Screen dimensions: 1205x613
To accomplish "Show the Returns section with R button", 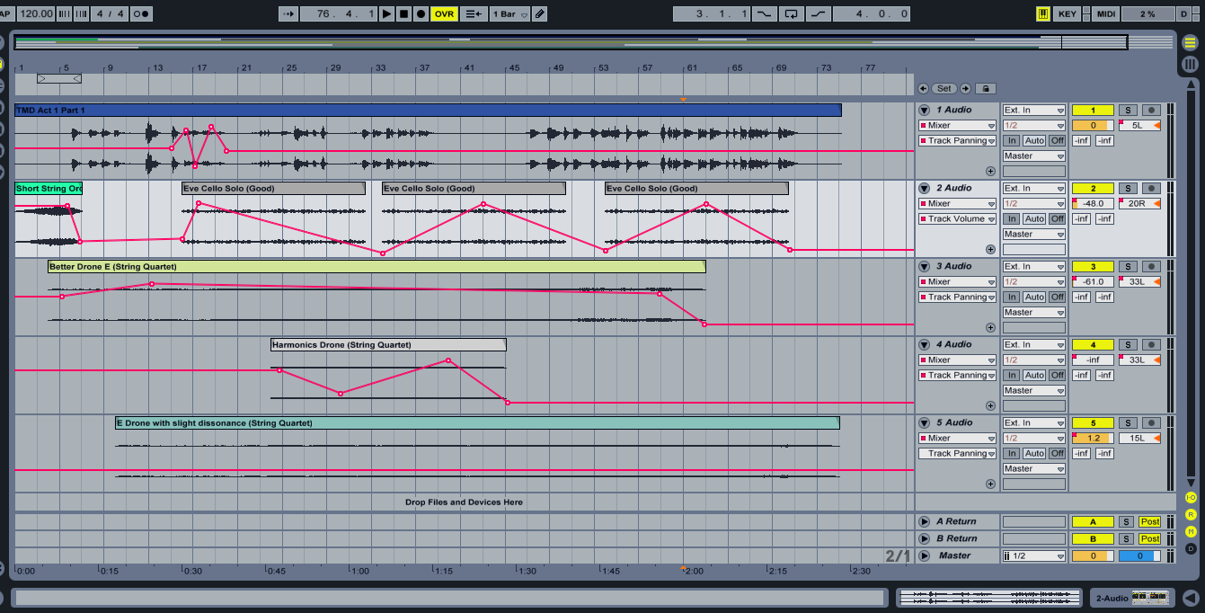I will (1191, 514).
